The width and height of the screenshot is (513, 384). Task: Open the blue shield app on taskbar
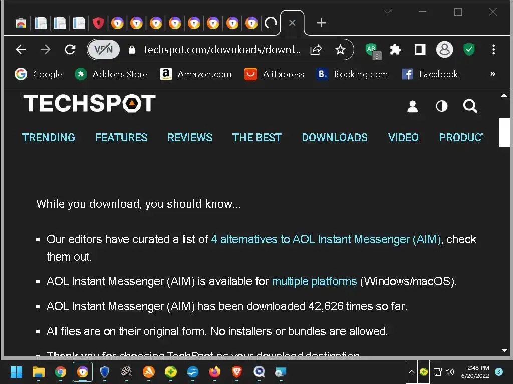pyautogui.click(x=104, y=372)
